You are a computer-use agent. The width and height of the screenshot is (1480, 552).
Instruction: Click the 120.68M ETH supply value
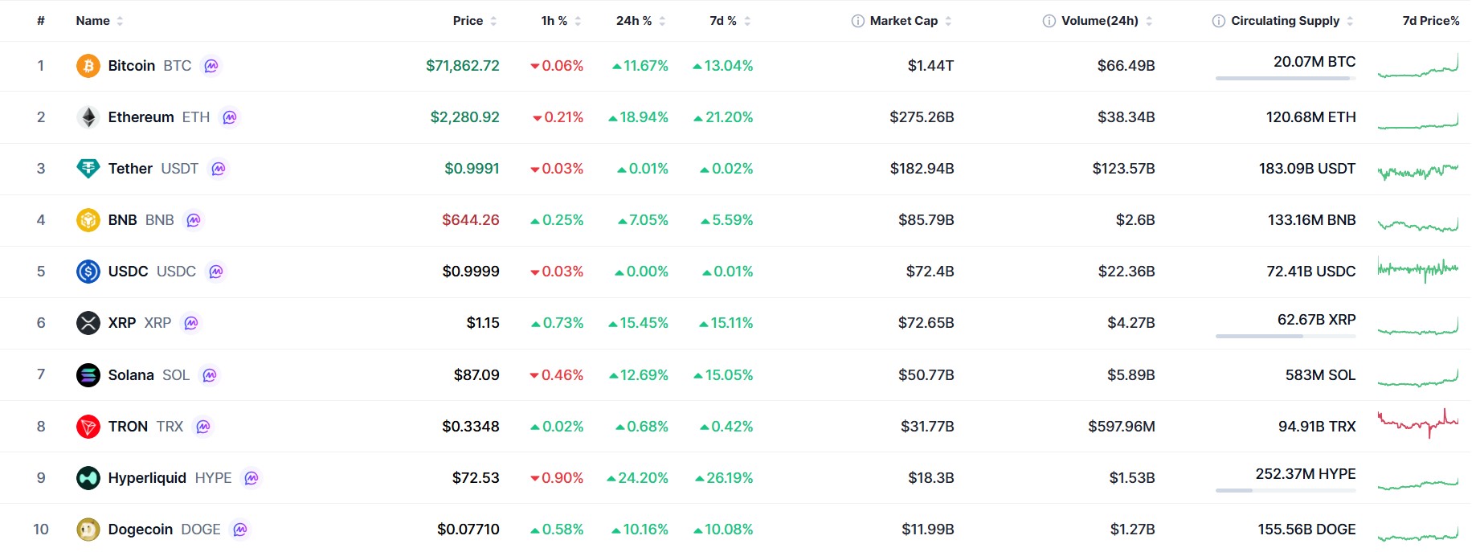click(x=1311, y=117)
